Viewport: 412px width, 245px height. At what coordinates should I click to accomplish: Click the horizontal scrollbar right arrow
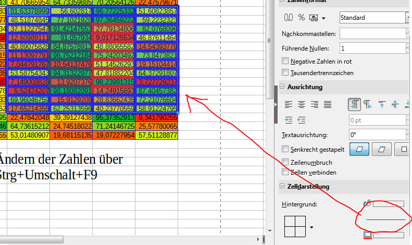(x=258, y=239)
